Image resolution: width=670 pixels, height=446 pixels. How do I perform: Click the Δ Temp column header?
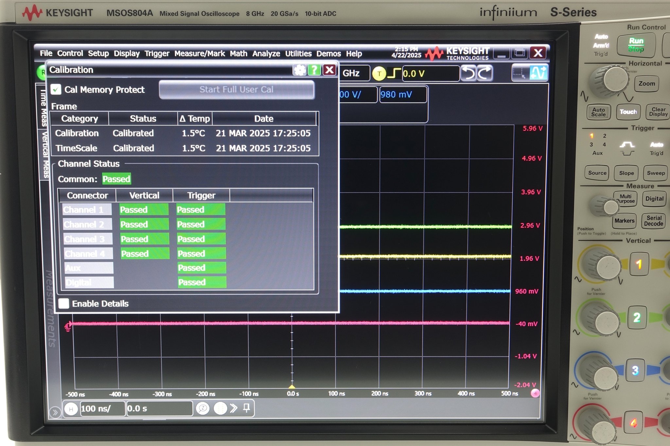pos(195,119)
